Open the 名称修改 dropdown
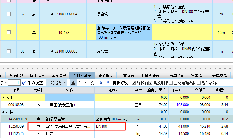 coord(56,83)
